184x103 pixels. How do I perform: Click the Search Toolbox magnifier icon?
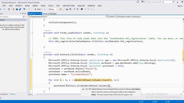[x=24, y=17]
